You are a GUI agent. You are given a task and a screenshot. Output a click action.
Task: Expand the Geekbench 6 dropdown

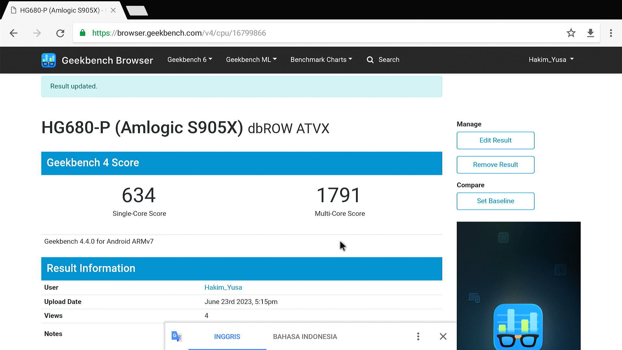coord(190,60)
